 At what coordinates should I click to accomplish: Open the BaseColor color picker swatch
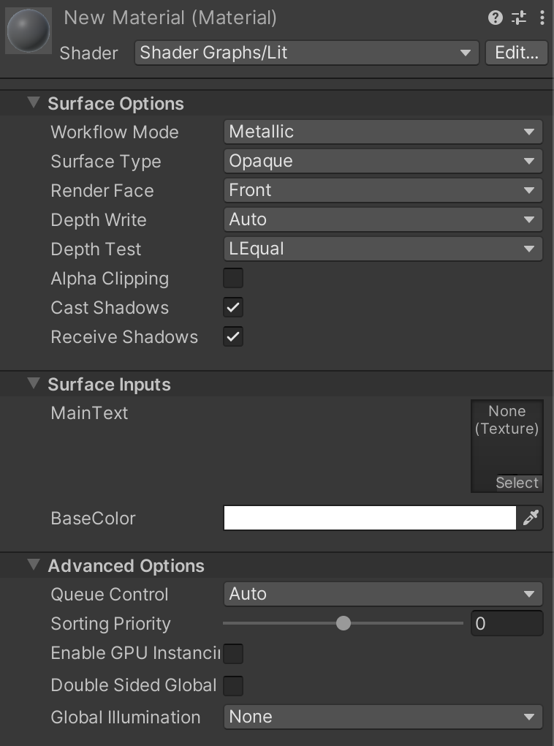tap(369, 518)
